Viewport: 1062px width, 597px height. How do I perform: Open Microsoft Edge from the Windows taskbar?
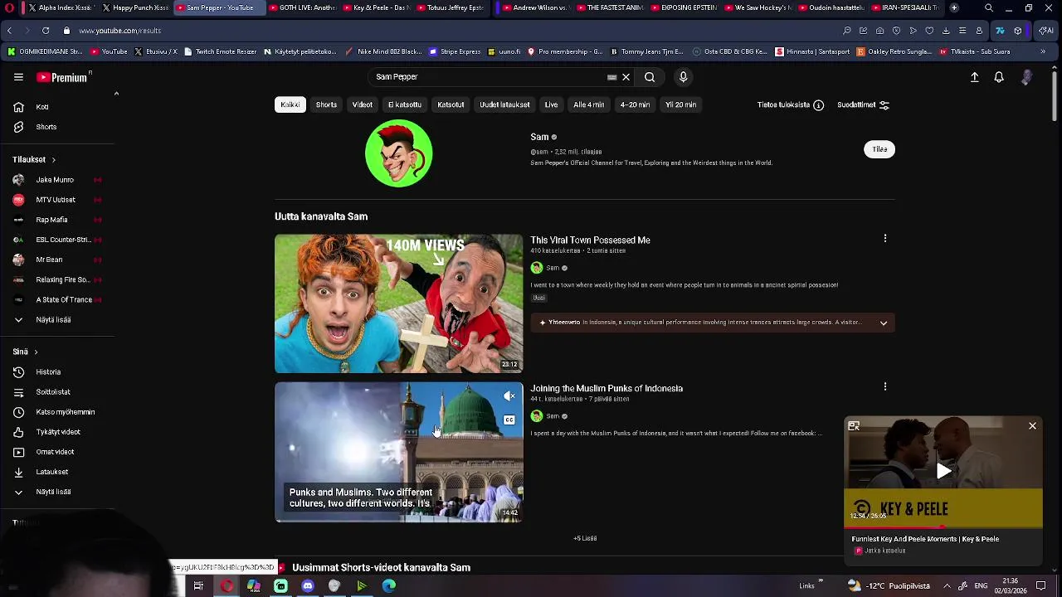click(x=389, y=586)
